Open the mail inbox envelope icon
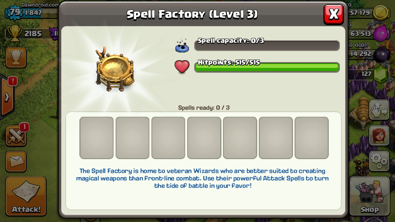Screen dimensions: 395x222 pos(16,162)
